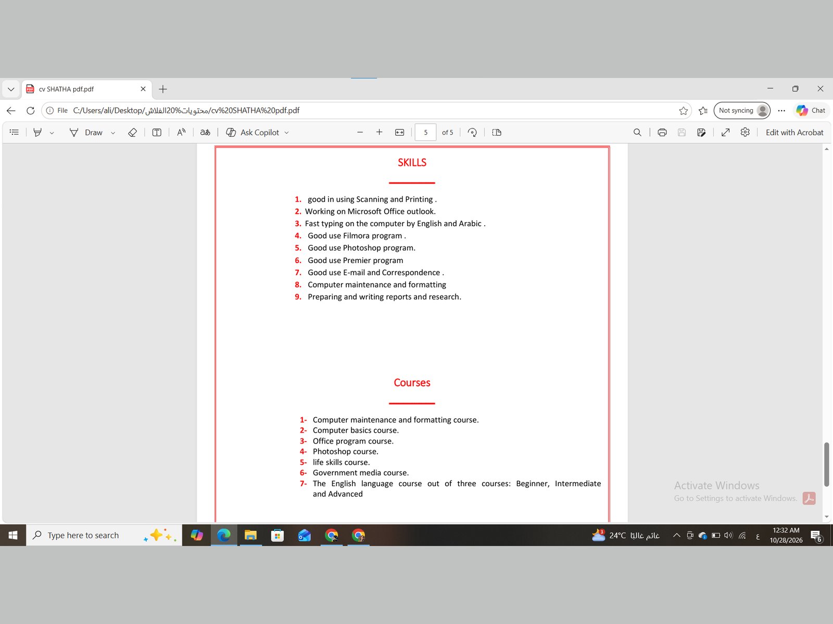Screen dimensions: 833x624
Task: Open File Explorer from taskbar
Action: click(x=250, y=535)
